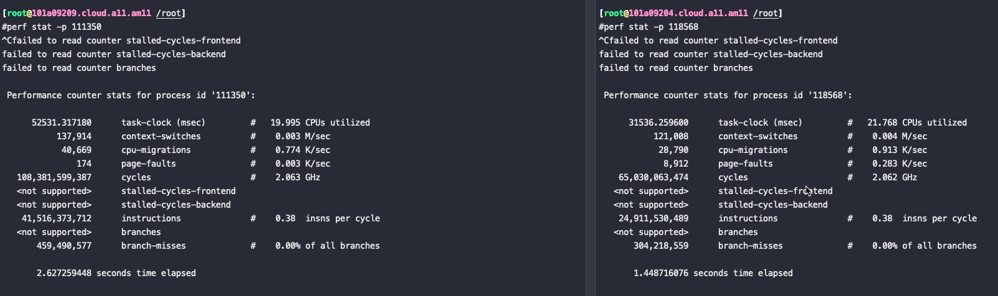Click the 52531.317180 task-clock value
This screenshot has width=998, height=296.
click(62, 123)
